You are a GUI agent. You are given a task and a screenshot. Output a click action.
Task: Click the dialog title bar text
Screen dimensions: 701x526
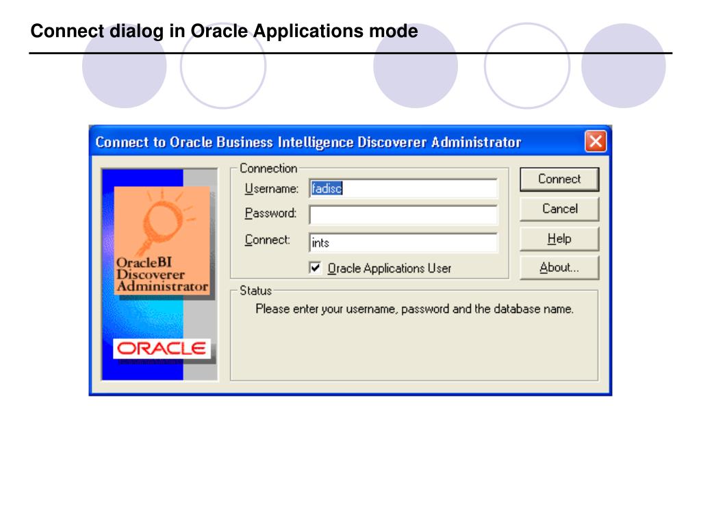click(x=309, y=142)
